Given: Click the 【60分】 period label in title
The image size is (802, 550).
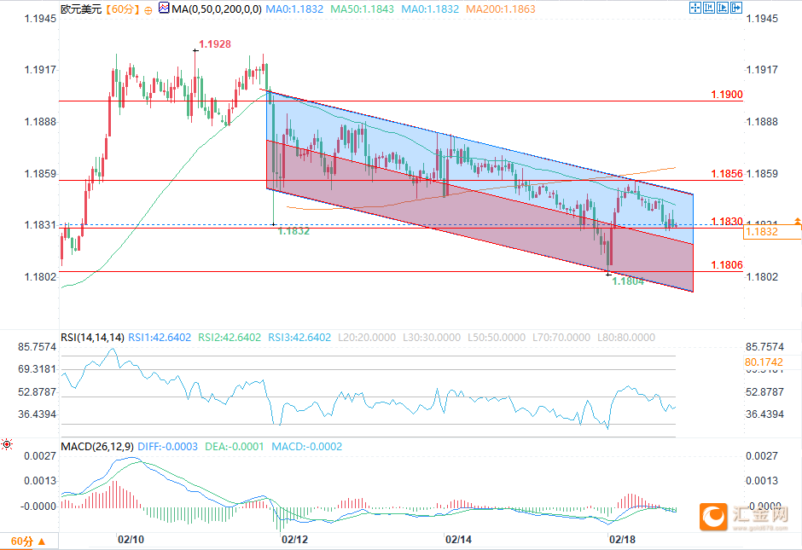Looking at the screenshot, I should point(122,9).
